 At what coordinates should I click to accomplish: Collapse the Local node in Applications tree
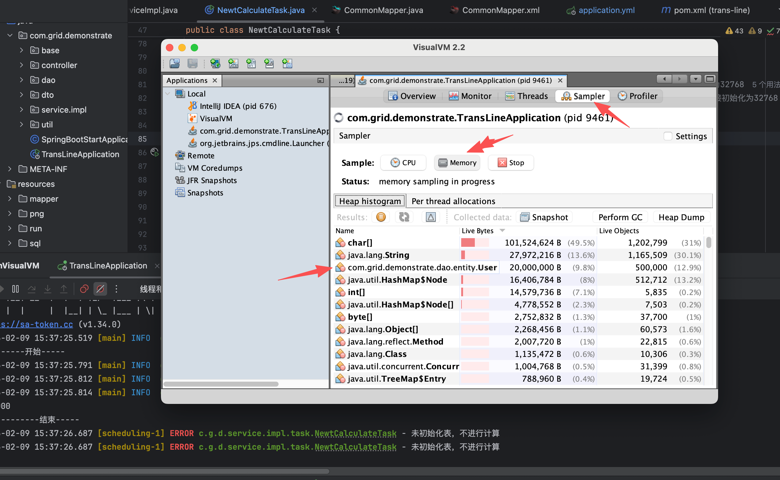[168, 94]
